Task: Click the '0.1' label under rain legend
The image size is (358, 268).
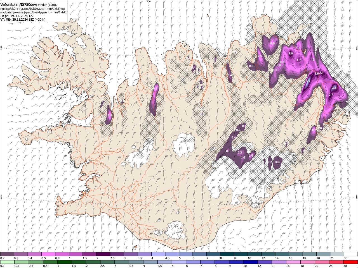Action: pyautogui.click(x=2, y=266)
